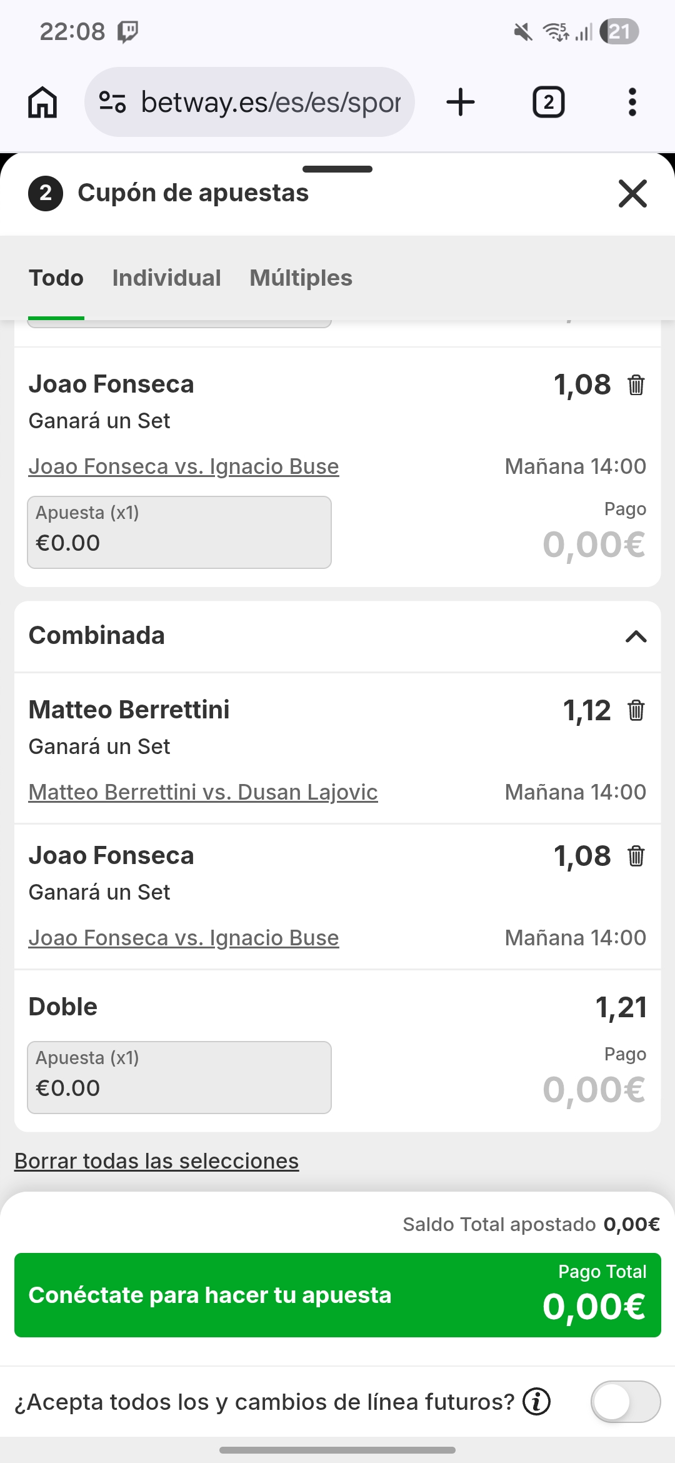
Task: Switch to the Múltiples tab
Action: pos(301,278)
